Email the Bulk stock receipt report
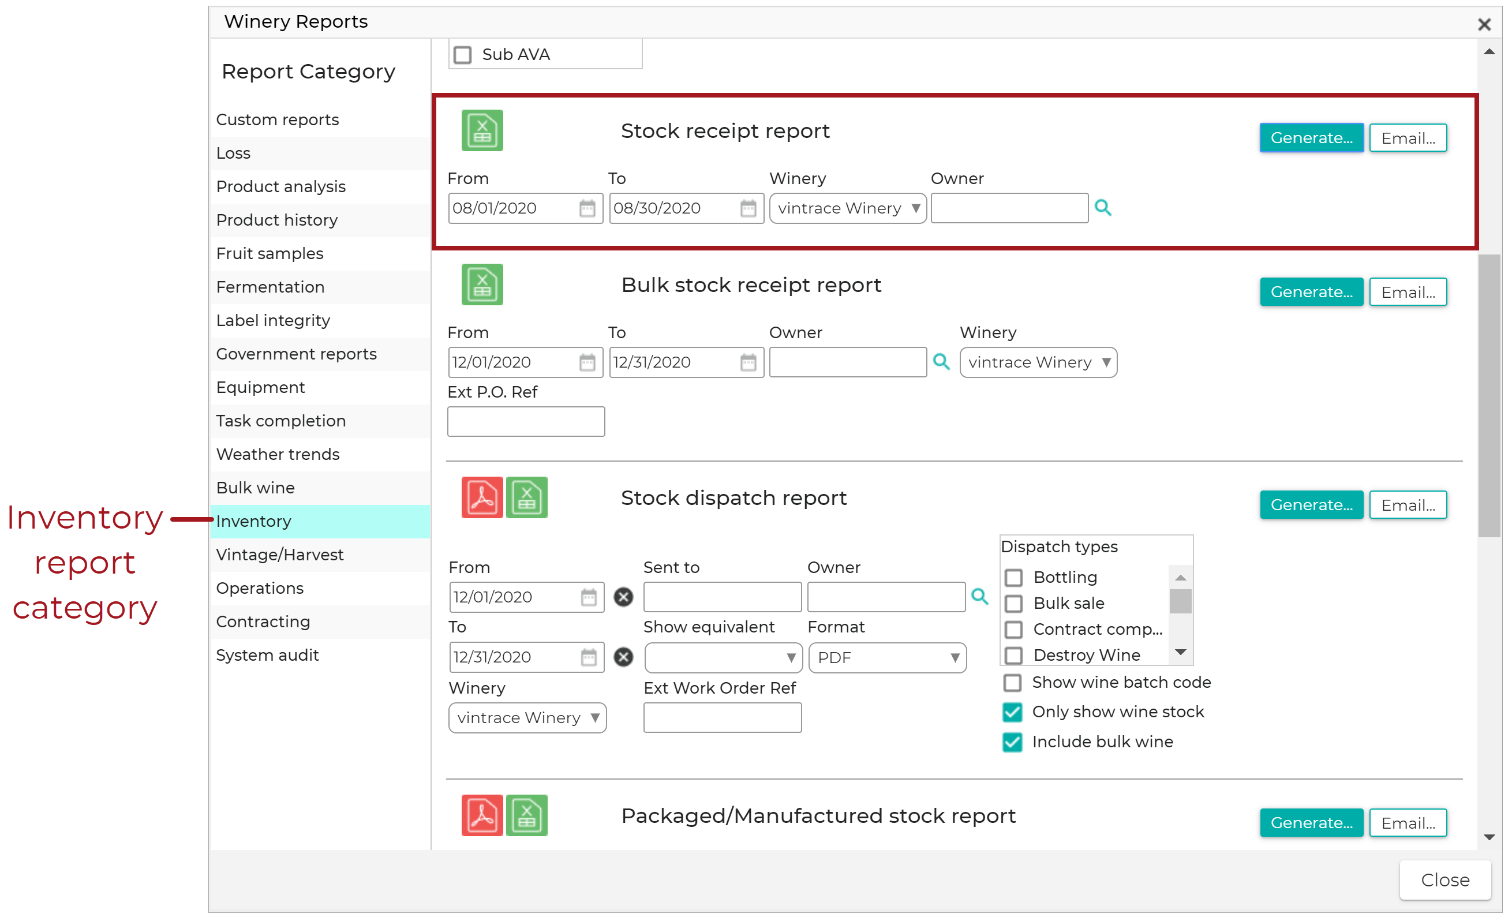The height and width of the screenshot is (921, 1512). [x=1408, y=292]
